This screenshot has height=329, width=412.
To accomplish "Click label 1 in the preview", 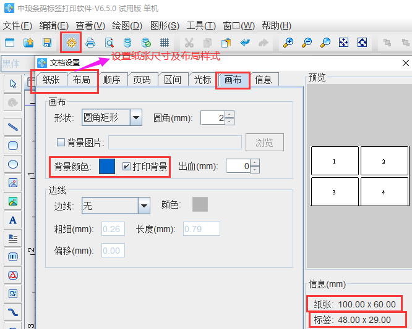I will coord(335,161).
